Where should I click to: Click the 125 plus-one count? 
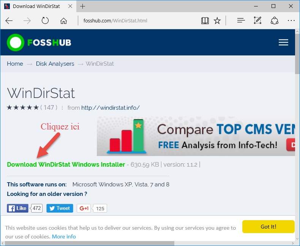pyautogui.click(x=100, y=208)
